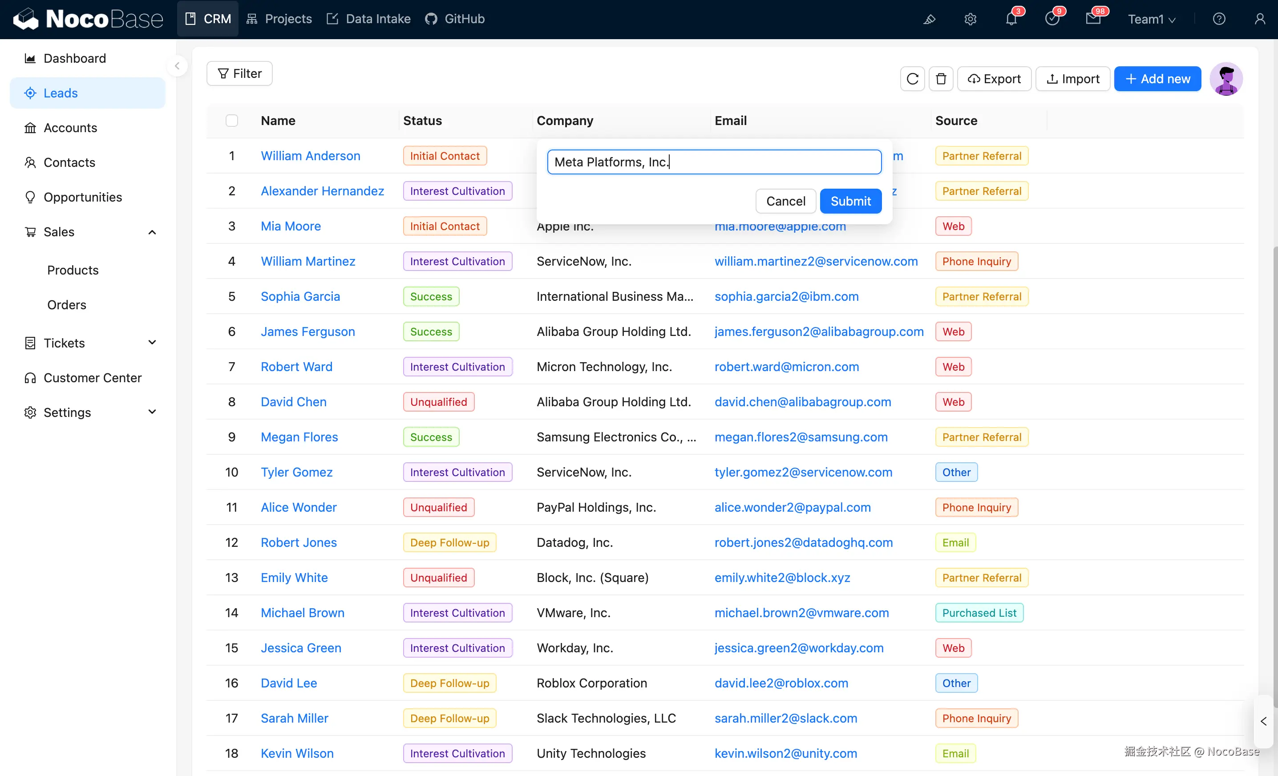Screen dimensions: 1278x776
Task: Open the plugin settings gear icon
Action: (970, 19)
